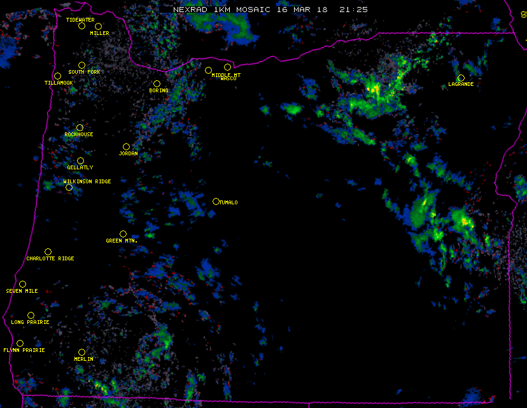The width and height of the screenshot is (527, 408).
Task: Select the Charlotte Ridge label text
Action: click(50, 258)
